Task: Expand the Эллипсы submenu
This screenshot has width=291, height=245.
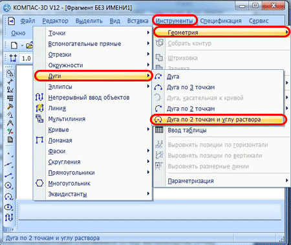Action: click(x=93, y=87)
